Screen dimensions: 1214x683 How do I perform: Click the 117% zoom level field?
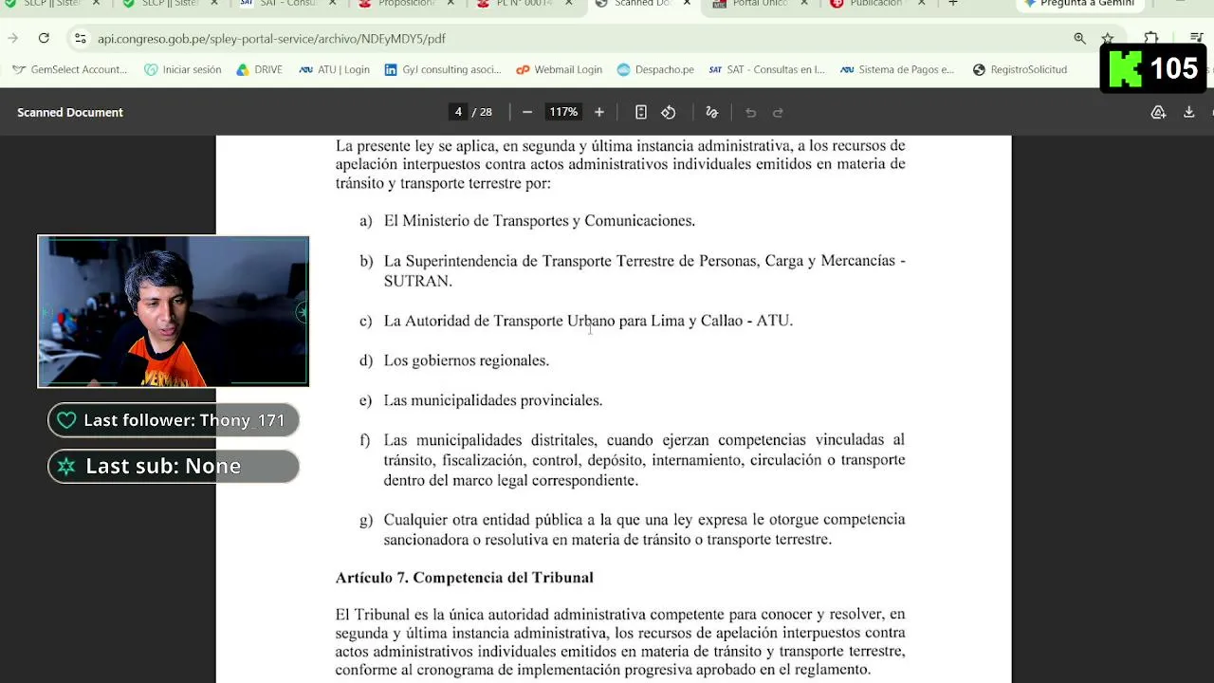563,112
